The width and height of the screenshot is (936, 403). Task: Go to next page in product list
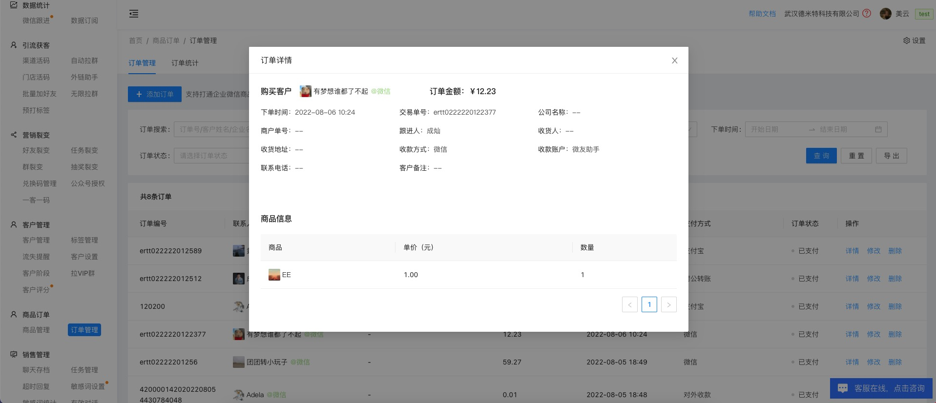click(x=669, y=304)
